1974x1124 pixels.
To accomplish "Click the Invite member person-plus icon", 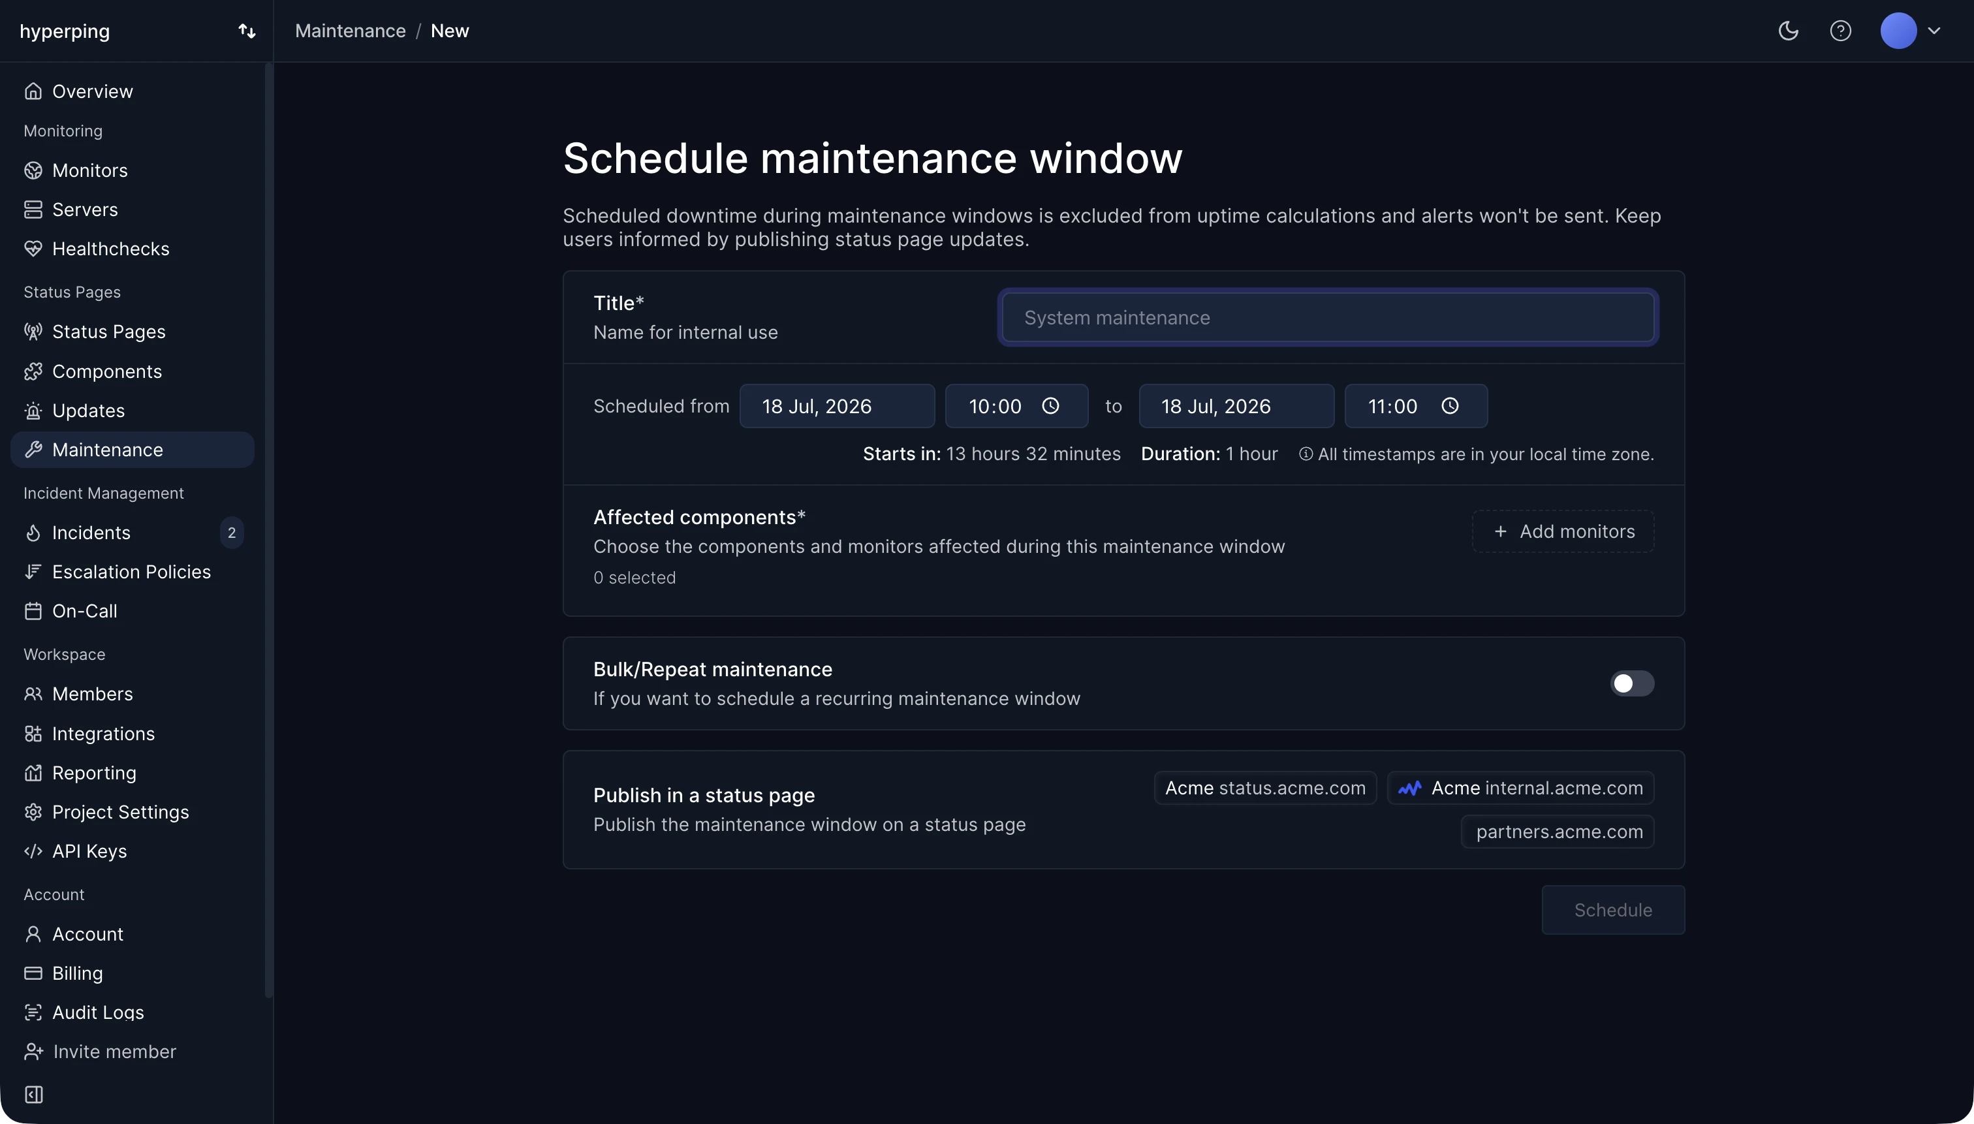I will (34, 1052).
